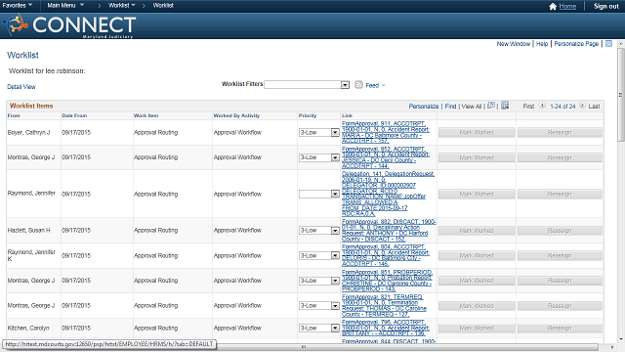This screenshot has width=625, height=352.
Task: Click Mark Worked for Raymond, Jennifer K
Action: coord(477,256)
